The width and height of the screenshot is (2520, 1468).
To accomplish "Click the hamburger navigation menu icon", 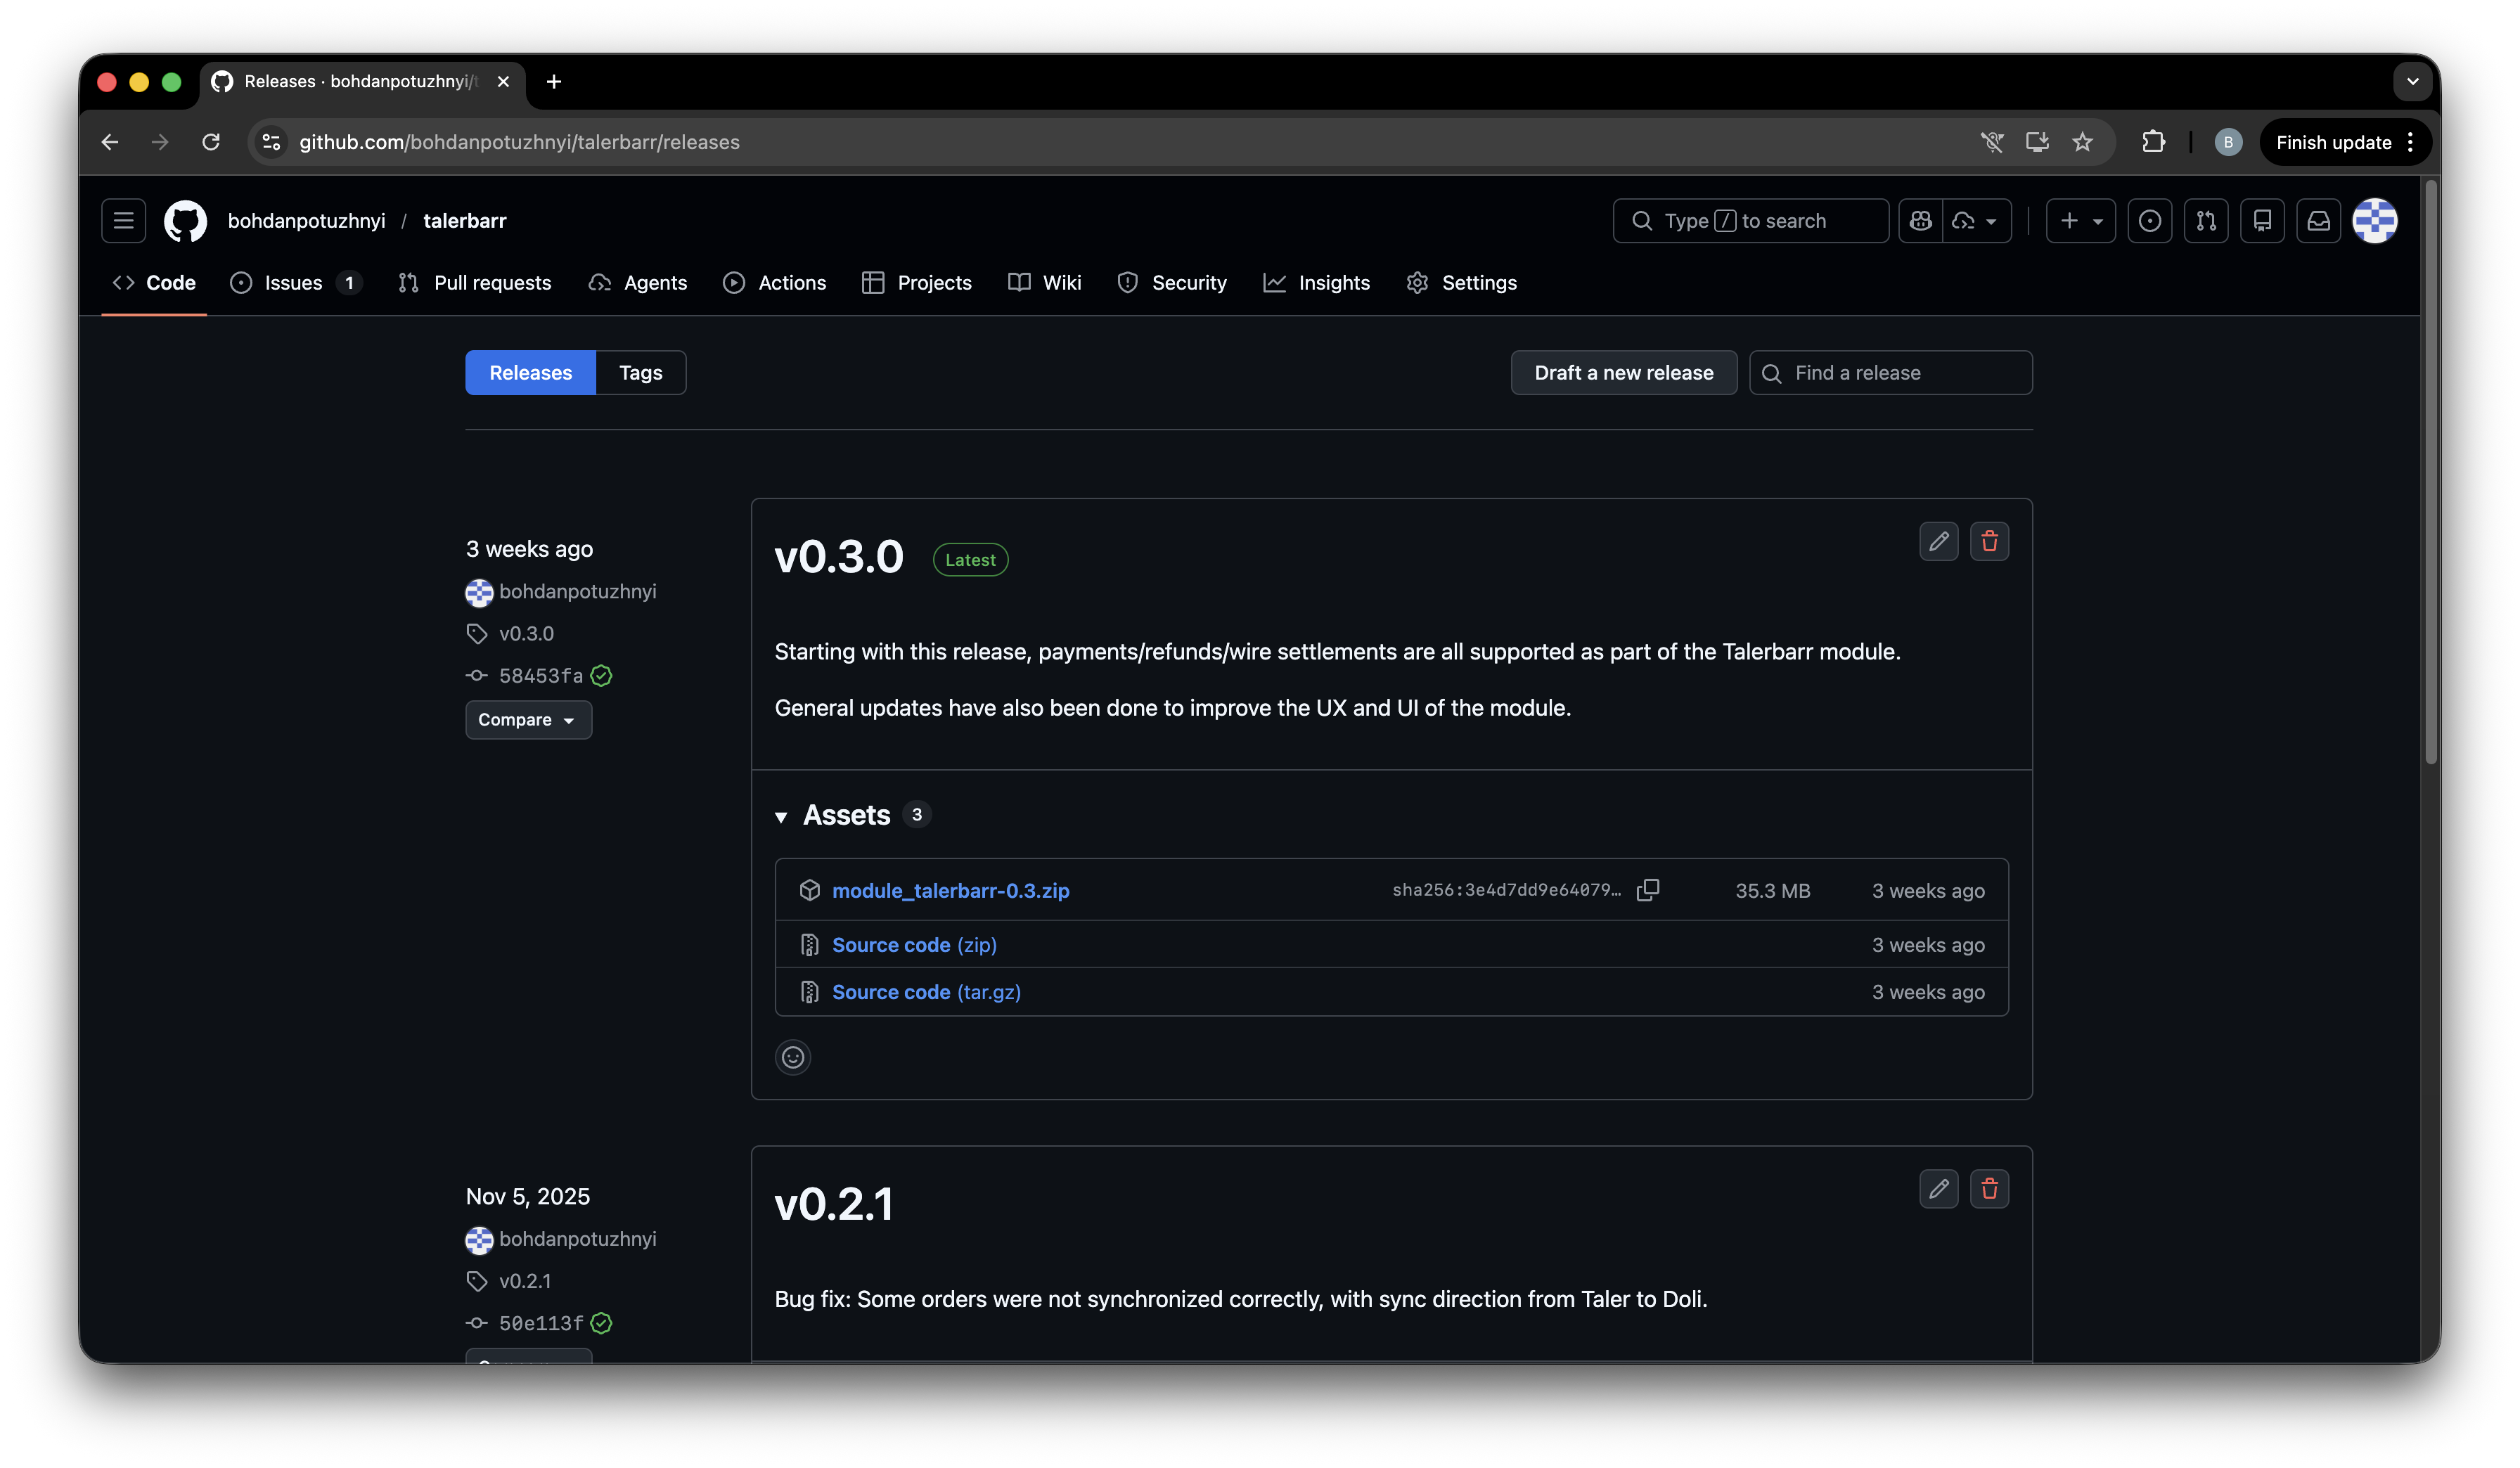I will 124,221.
